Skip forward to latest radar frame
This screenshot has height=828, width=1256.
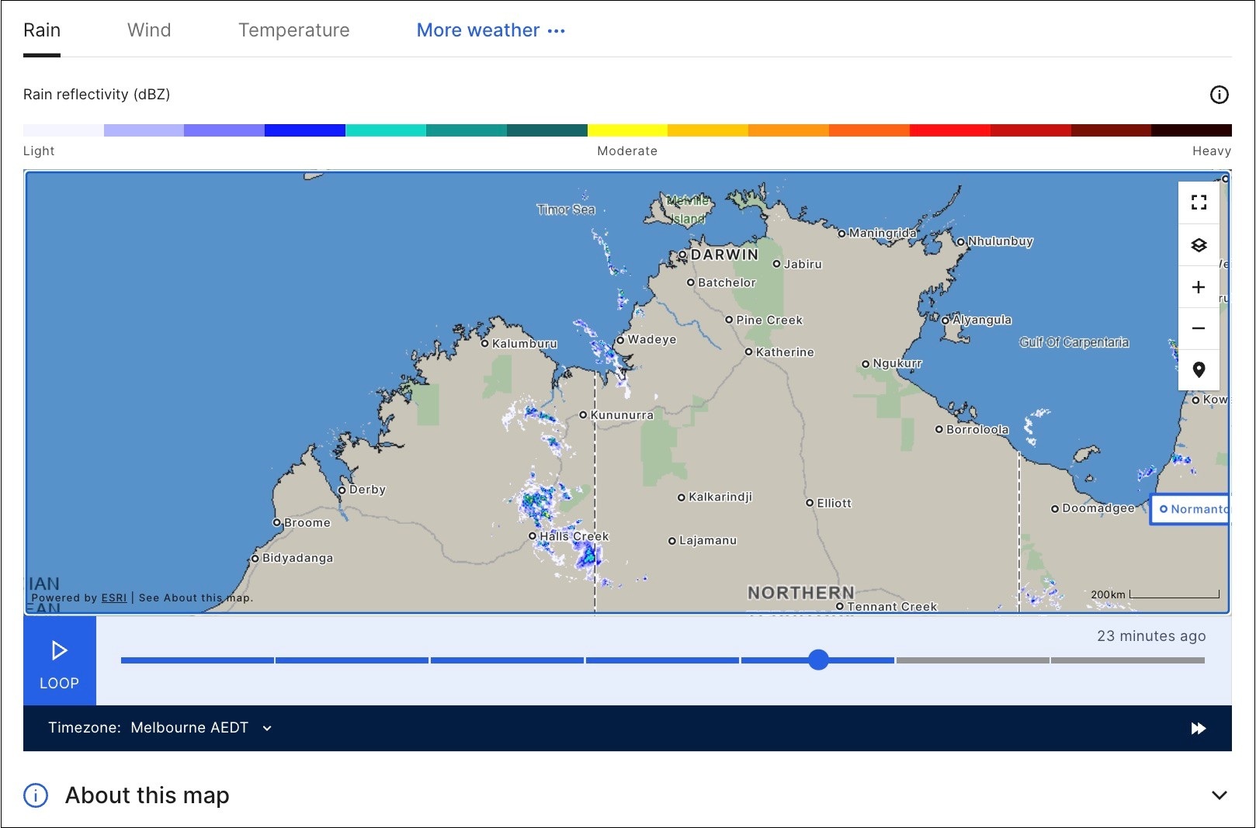pos(1198,728)
